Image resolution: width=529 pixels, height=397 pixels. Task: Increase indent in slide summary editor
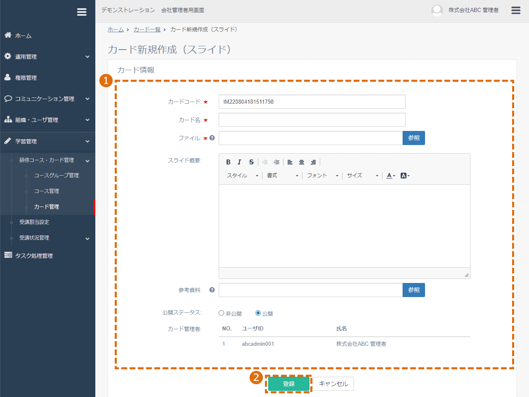click(x=276, y=162)
